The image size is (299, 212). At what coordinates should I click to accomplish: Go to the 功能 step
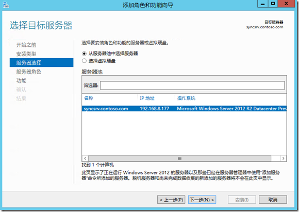(21, 81)
